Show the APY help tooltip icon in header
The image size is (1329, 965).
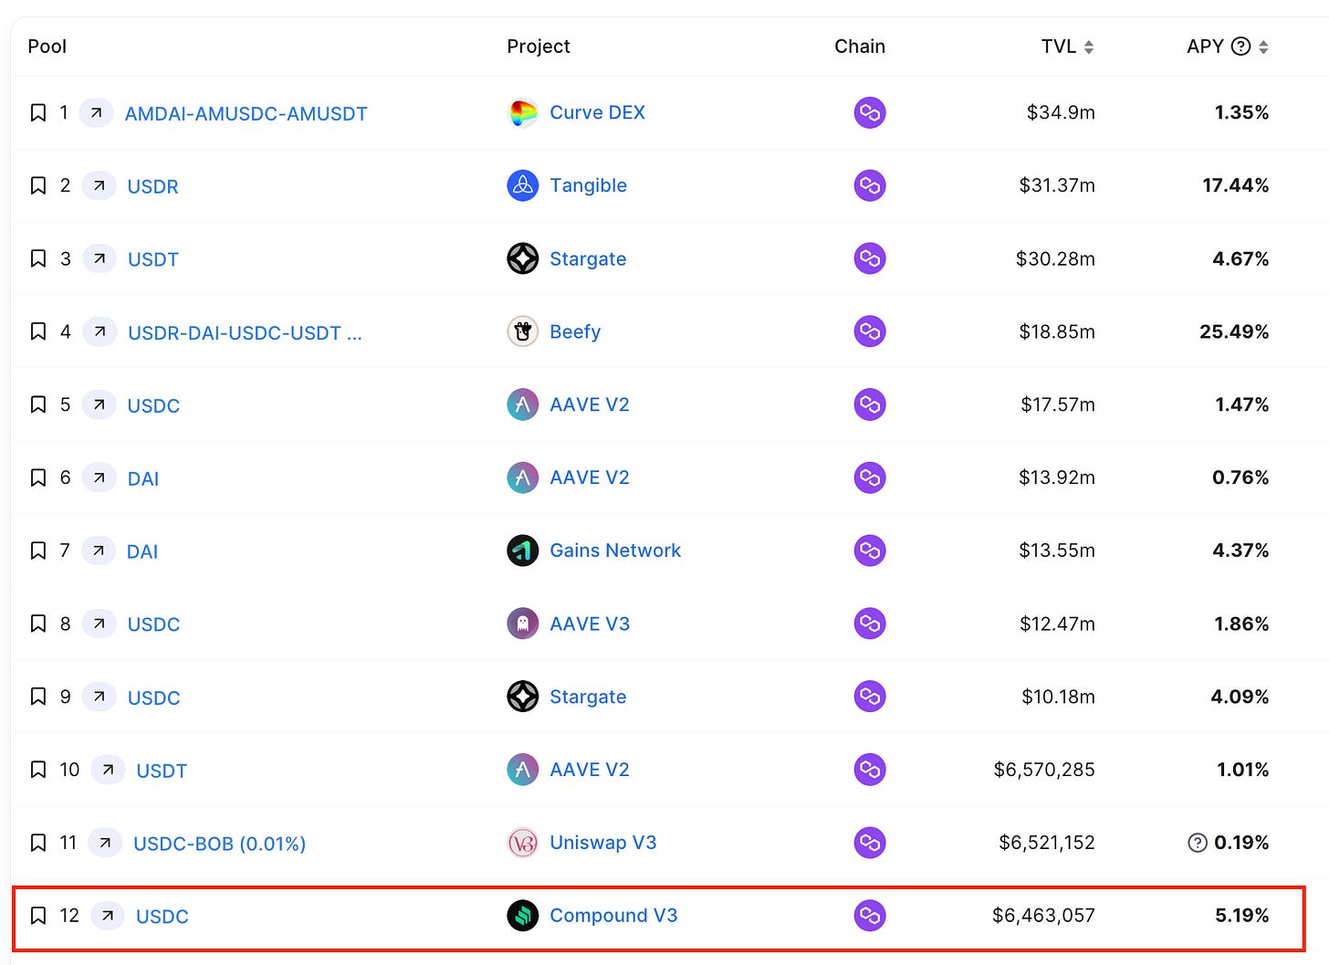(1240, 47)
